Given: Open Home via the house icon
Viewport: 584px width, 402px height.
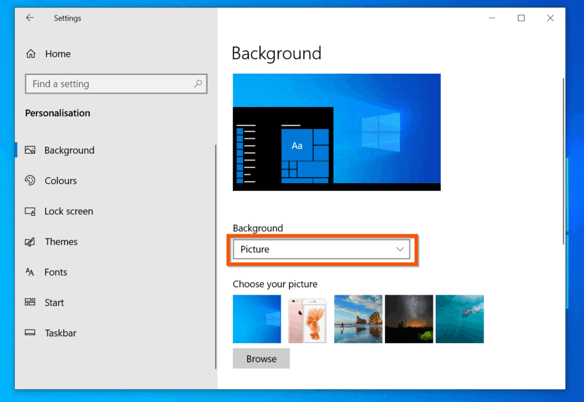Looking at the screenshot, I should click(x=31, y=54).
